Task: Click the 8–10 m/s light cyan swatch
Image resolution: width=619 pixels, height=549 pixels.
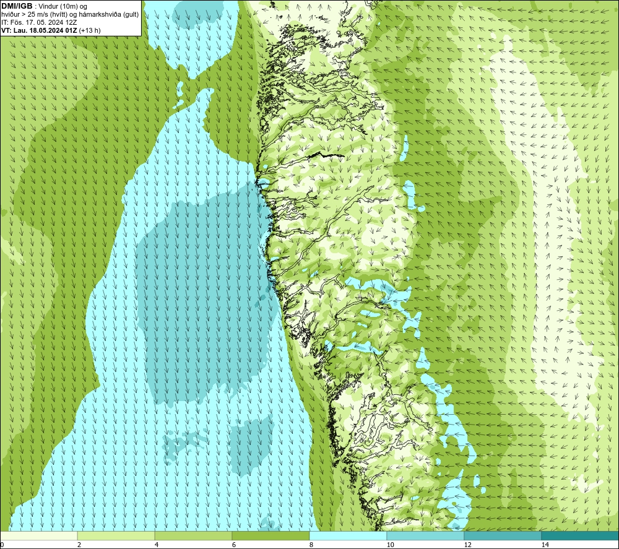Action: pyautogui.click(x=348, y=535)
